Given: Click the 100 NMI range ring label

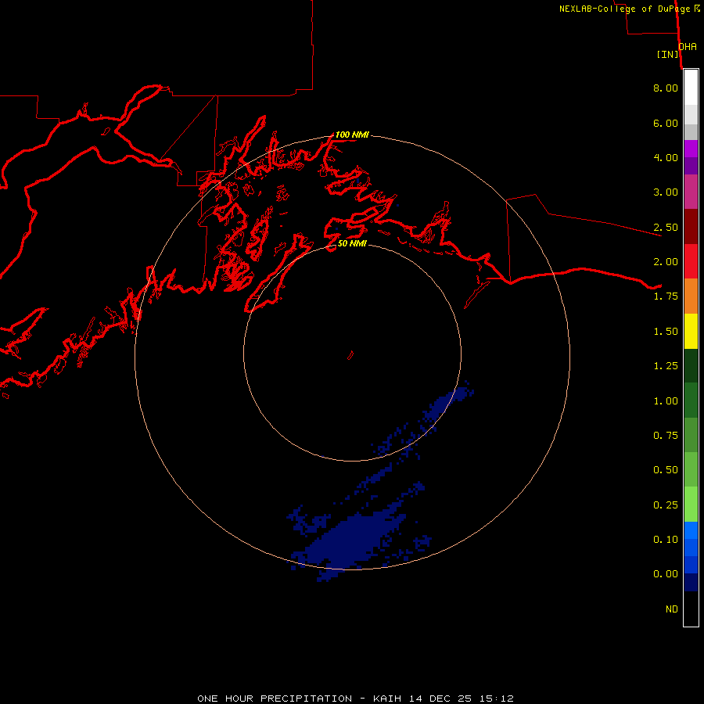Looking at the screenshot, I should pos(352,135).
